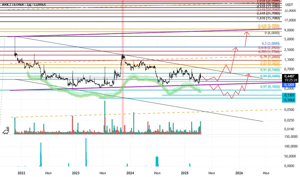Click the 100,0000 indicator scale label
Screen dimensions: 300x177
291,146
